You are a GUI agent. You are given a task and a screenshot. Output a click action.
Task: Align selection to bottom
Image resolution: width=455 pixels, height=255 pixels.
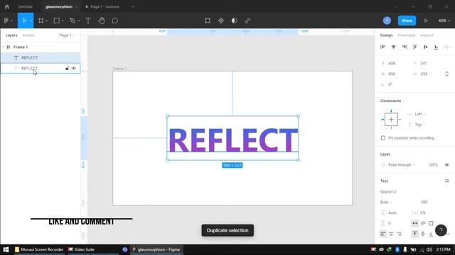436,47
